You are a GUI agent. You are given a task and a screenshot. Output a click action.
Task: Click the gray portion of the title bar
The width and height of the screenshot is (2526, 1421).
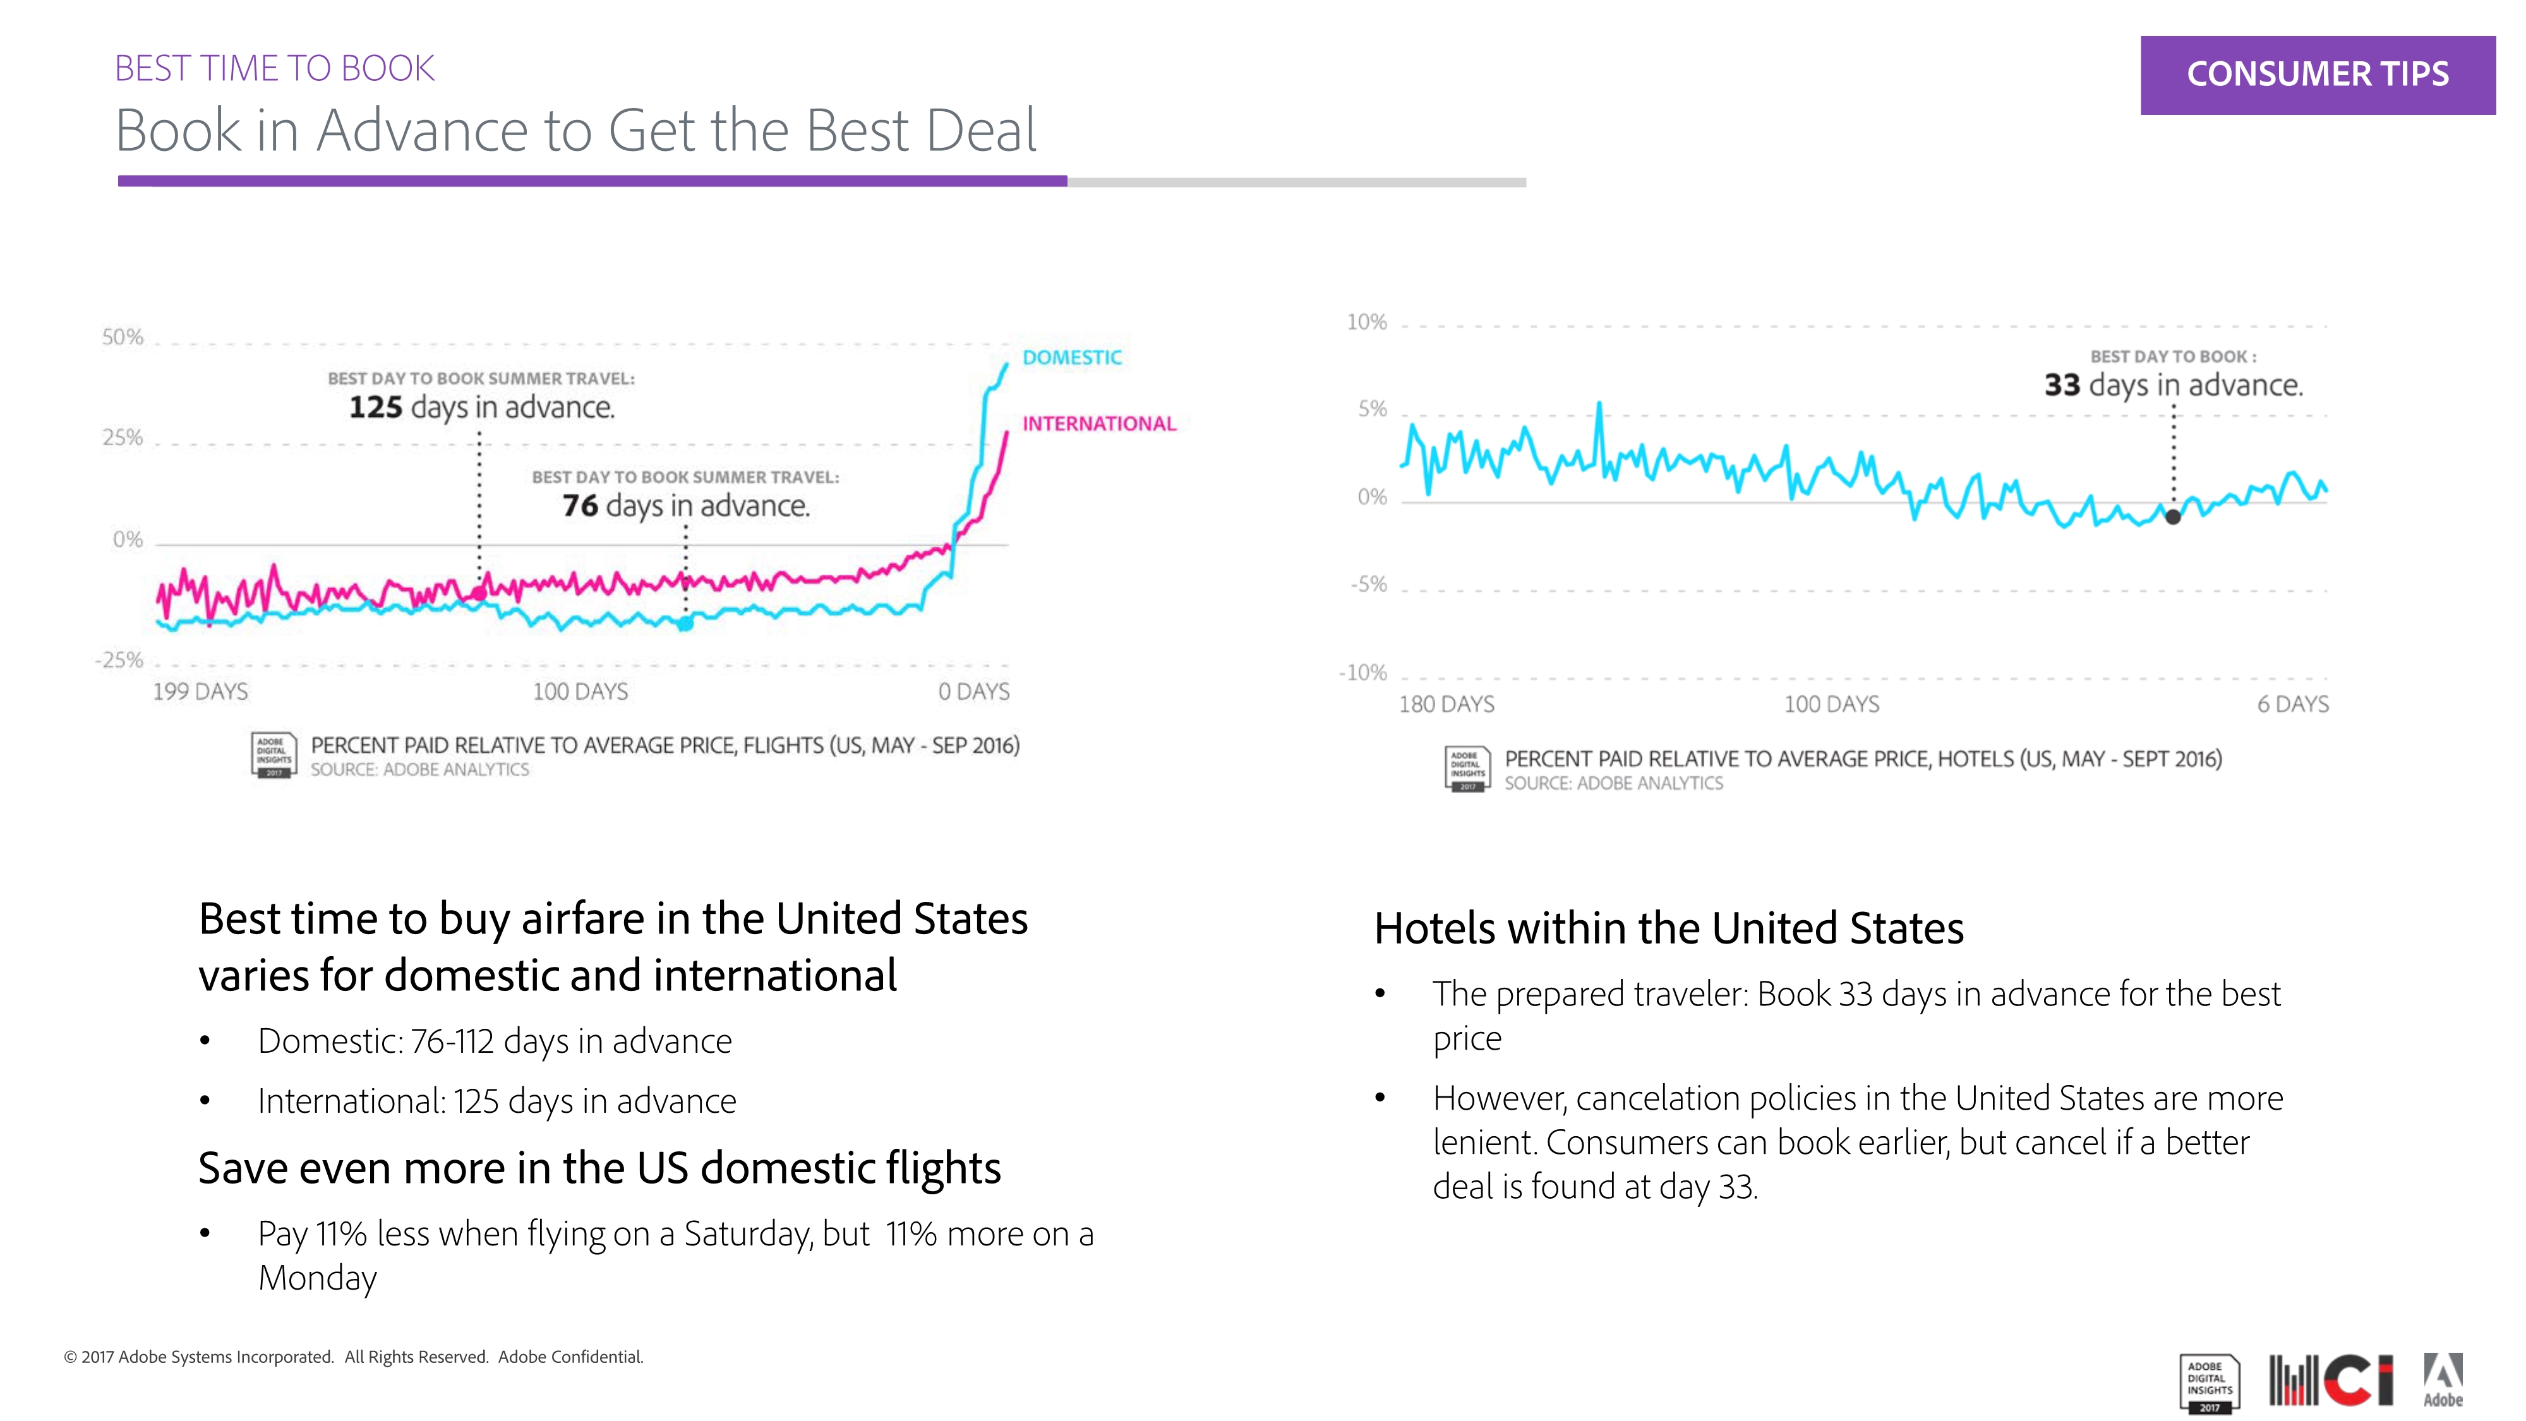pos(1296,183)
